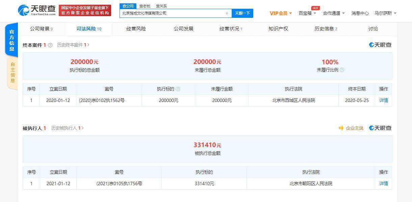412x202 pixels.
Task: Switch to the 经营风险 tab
Action: click(136, 29)
